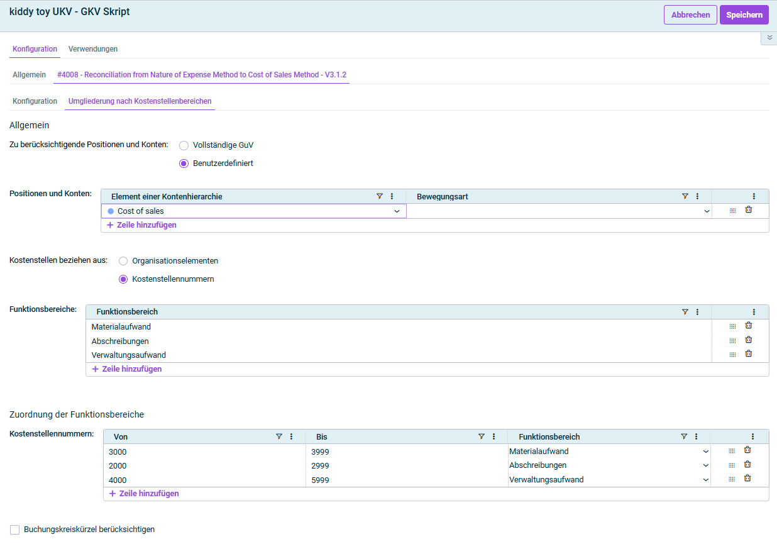Delete the Materialaufwand Funktionsbereich row

pyautogui.click(x=748, y=326)
